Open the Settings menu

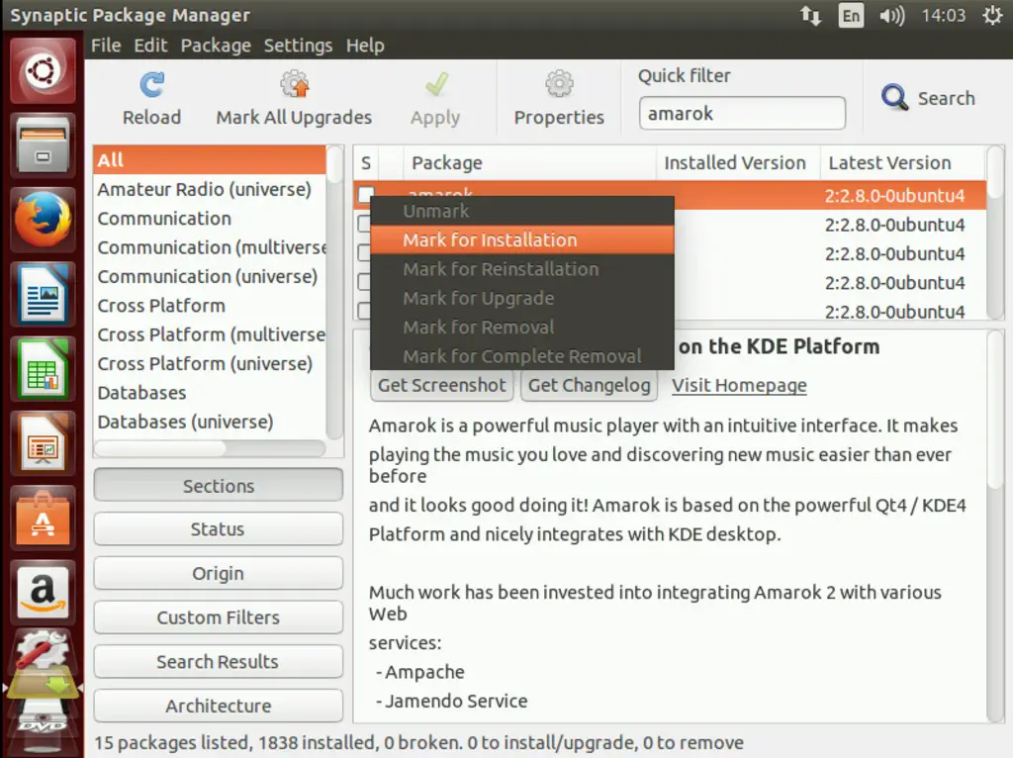[298, 46]
